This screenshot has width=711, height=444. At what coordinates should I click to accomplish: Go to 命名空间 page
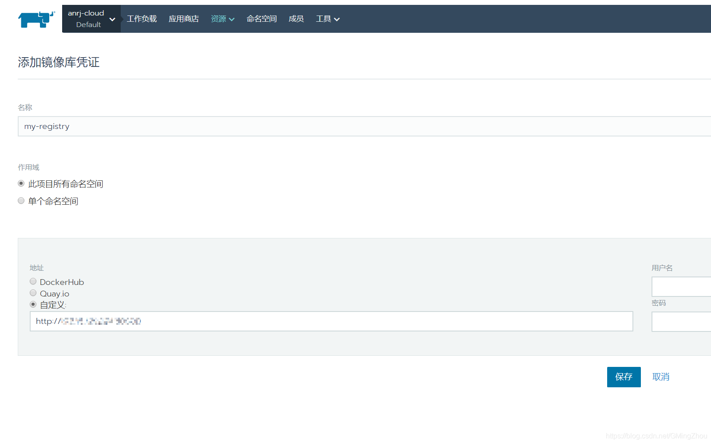tap(261, 19)
